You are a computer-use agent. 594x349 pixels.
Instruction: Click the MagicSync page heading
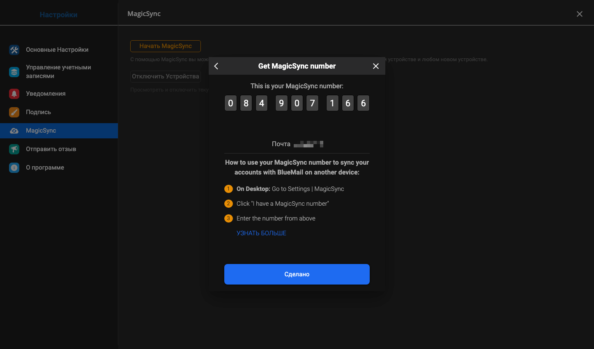(x=144, y=14)
